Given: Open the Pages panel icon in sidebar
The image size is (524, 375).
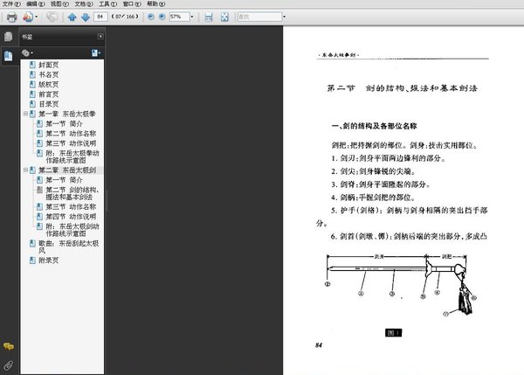Looking at the screenshot, I should [x=9, y=37].
